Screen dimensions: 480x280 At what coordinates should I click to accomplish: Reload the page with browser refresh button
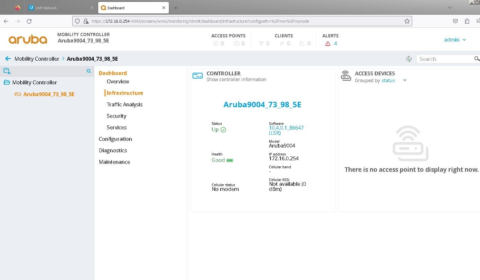coord(29,21)
